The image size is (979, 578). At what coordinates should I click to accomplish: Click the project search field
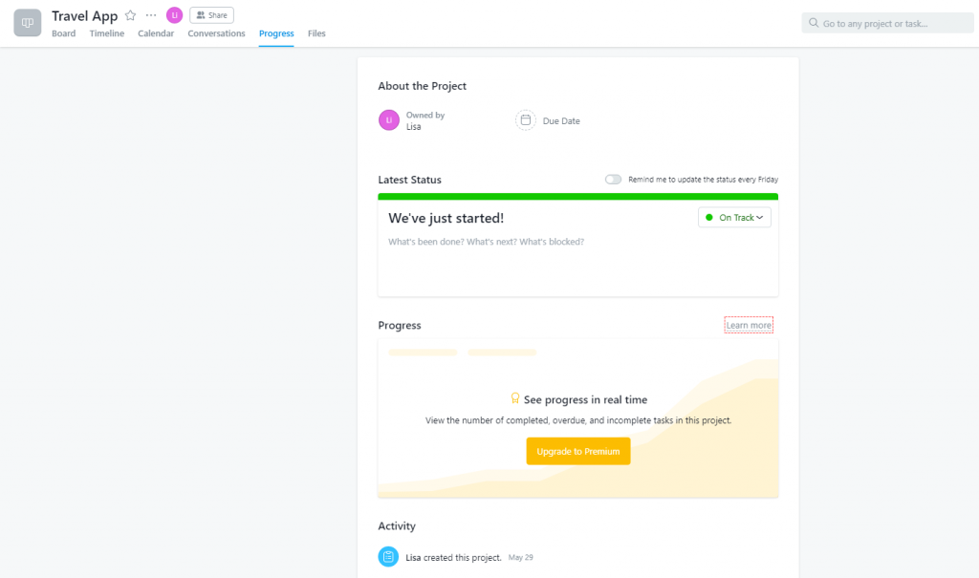pyautogui.click(x=887, y=21)
